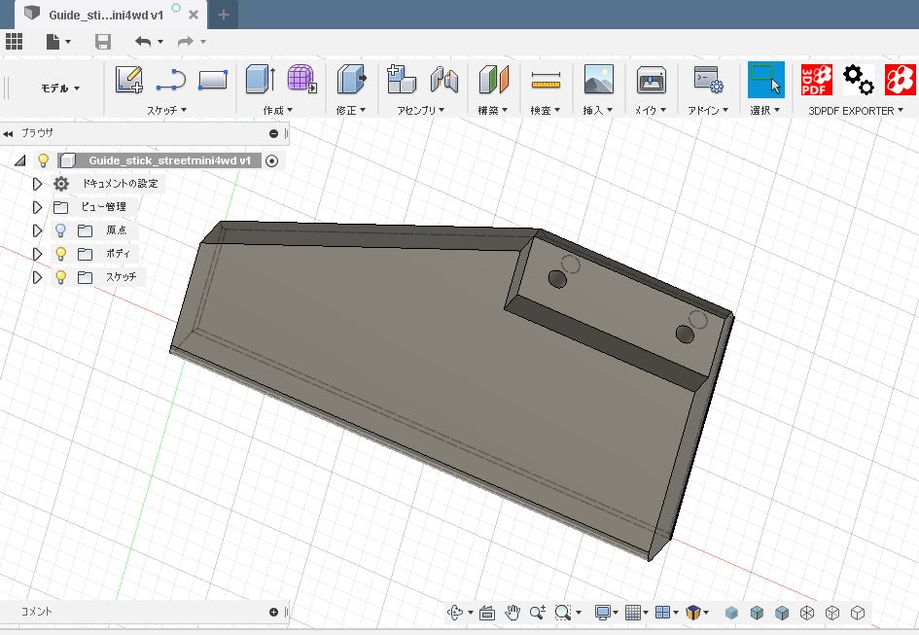
Task: Toggle visibility of the 原点 folder
Action: 60,230
